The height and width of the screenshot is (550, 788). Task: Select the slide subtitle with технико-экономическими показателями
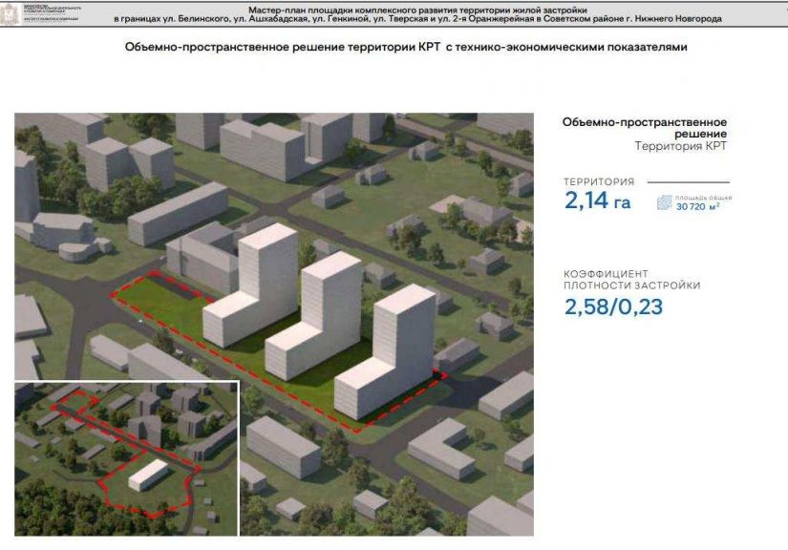(x=406, y=47)
